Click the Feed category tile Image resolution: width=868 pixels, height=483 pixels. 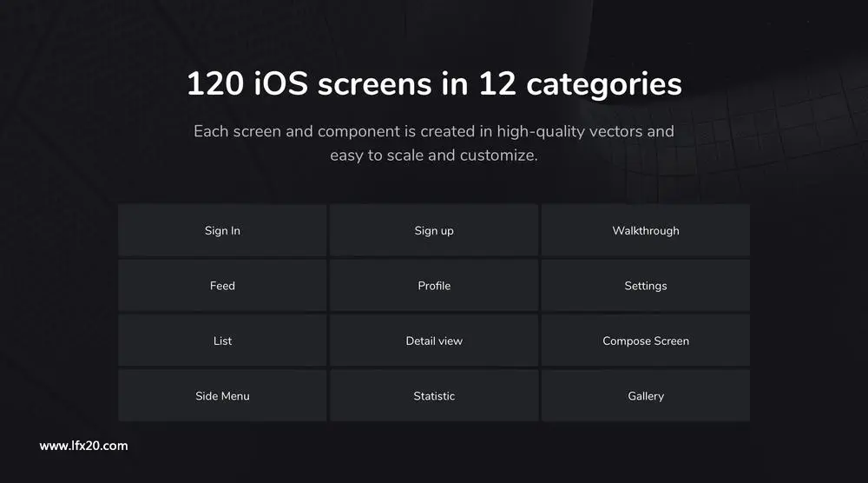point(222,286)
